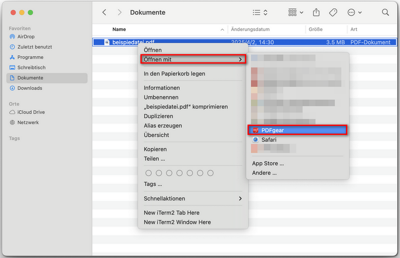Pick the first tag color circle
Viewport: 400px width, 258px height.
[149, 173]
